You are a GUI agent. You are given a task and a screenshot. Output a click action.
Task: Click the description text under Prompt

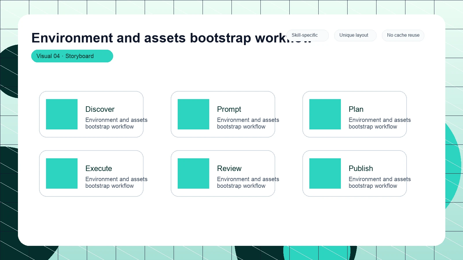coord(248,123)
